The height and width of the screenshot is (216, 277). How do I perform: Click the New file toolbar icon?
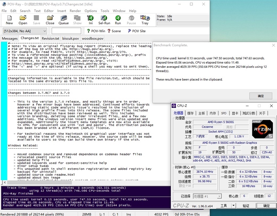pos(9,18)
